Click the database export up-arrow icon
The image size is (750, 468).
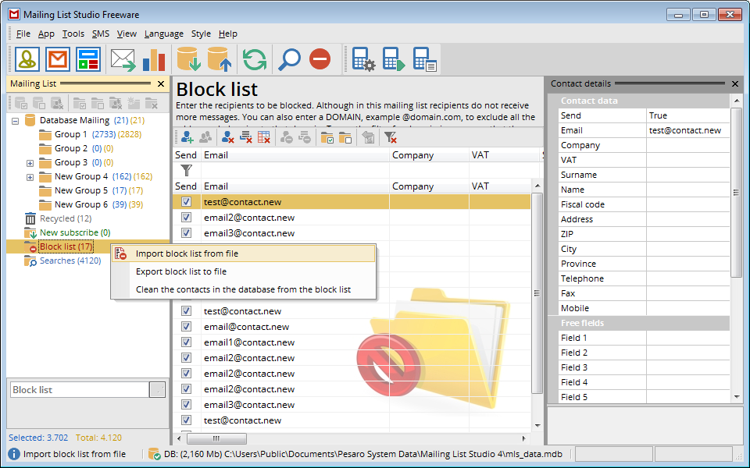pos(219,59)
